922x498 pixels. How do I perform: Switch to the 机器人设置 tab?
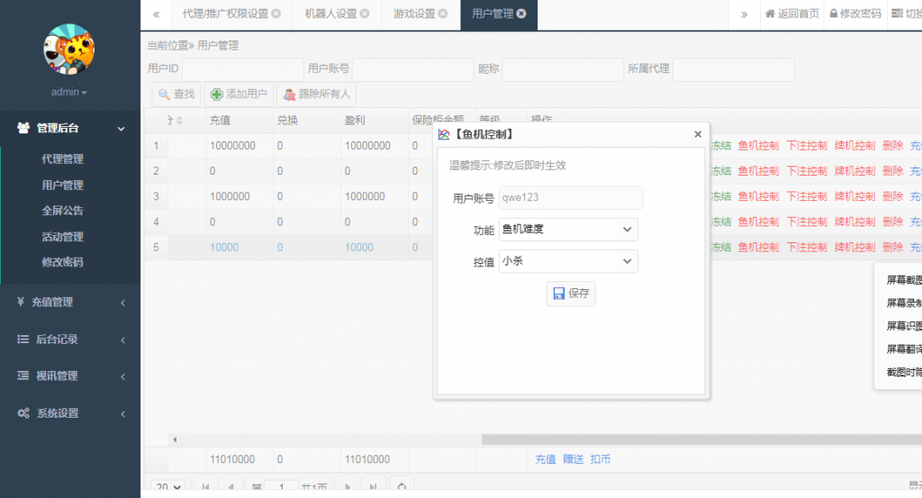330,14
